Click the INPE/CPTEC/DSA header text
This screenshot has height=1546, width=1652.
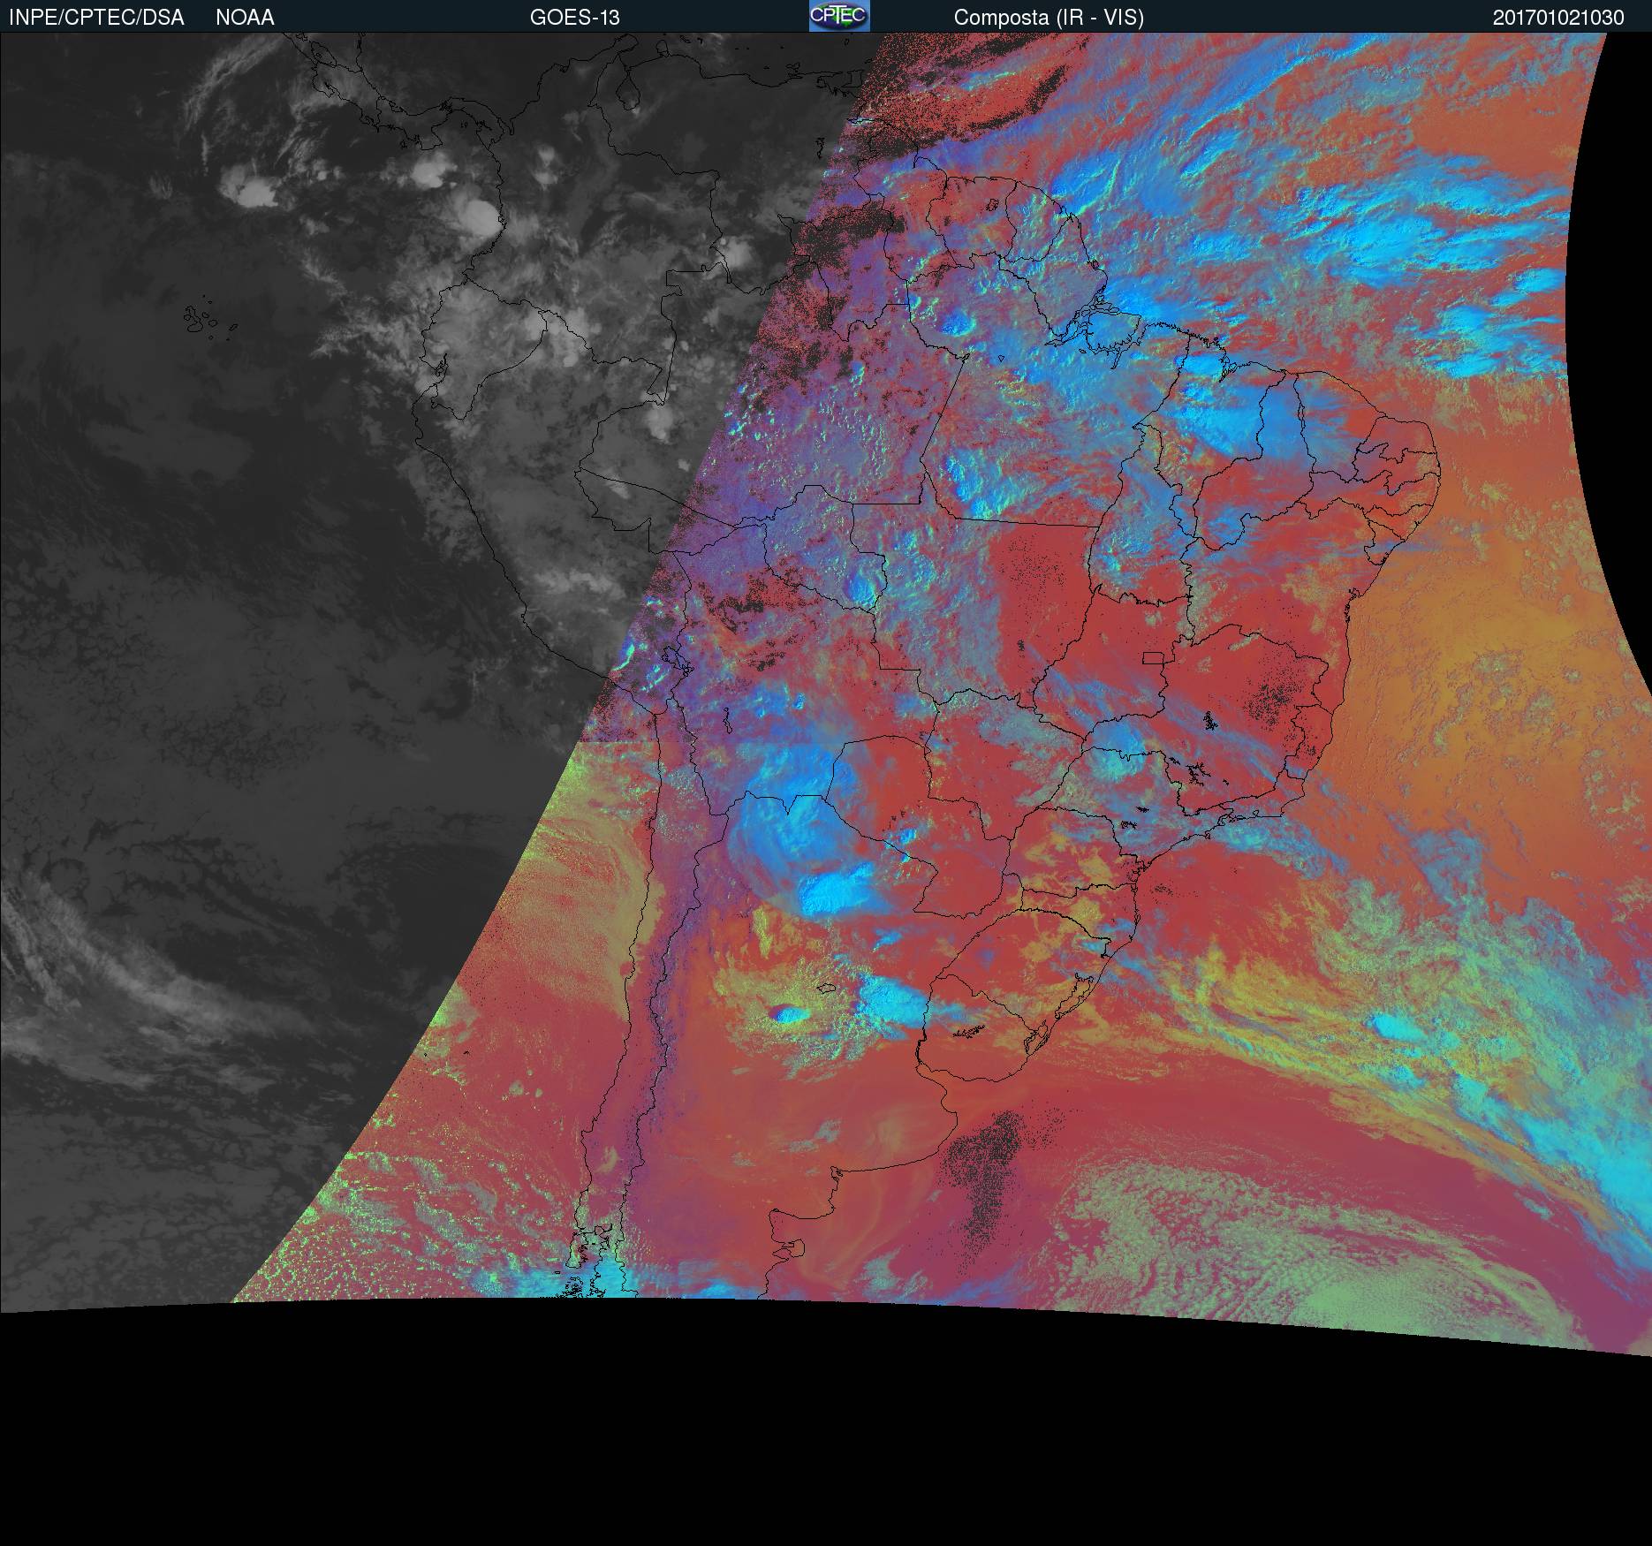[x=96, y=18]
